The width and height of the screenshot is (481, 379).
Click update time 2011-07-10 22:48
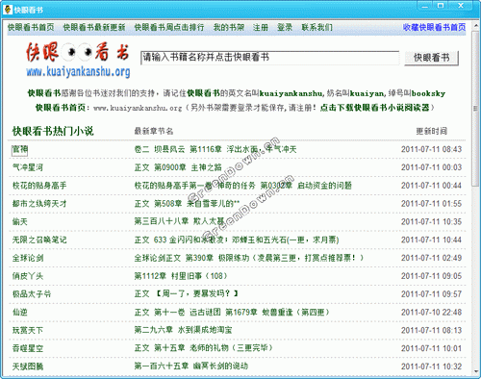431,313
